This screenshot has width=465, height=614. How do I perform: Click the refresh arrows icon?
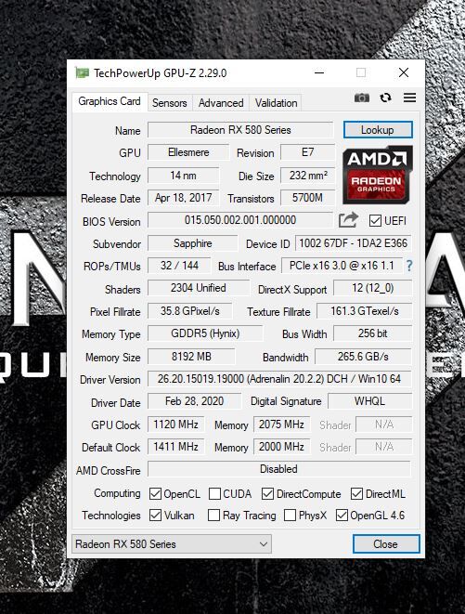385,98
